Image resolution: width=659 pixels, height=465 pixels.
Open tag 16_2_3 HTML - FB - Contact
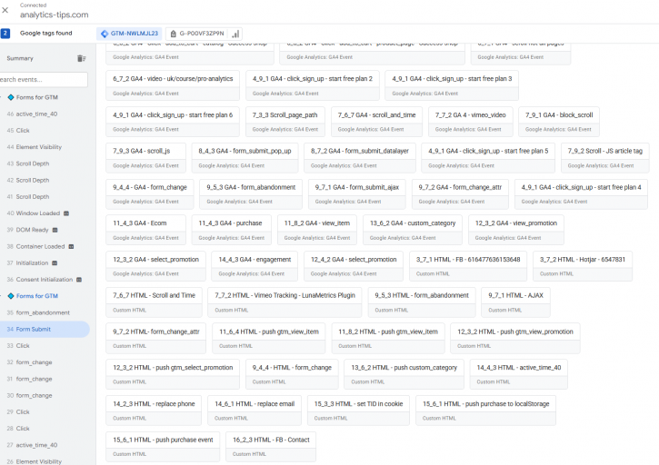[271, 447]
